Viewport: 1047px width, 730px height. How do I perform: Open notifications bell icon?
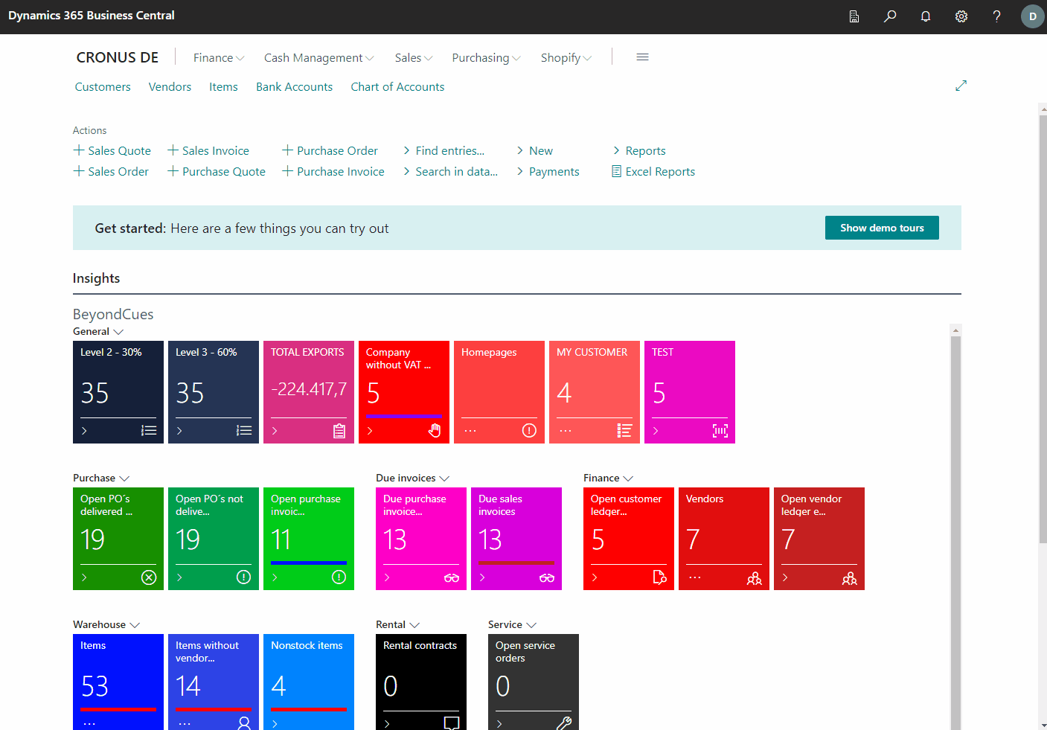[x=926, y=16]
